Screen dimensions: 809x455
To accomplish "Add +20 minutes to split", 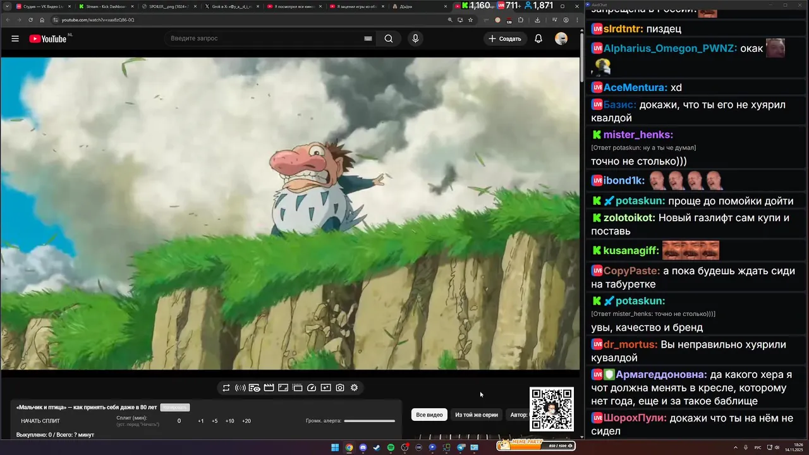I will click(246, 421).
